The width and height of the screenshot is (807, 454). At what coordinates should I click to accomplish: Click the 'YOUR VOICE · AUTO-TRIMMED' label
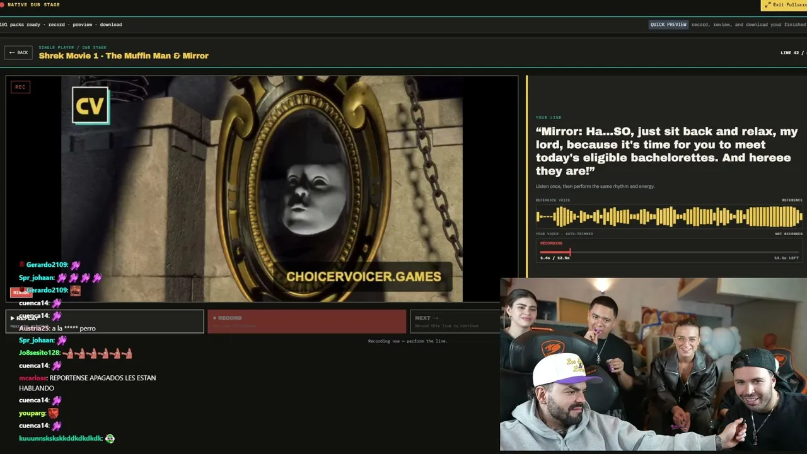[x=564, y=234]
